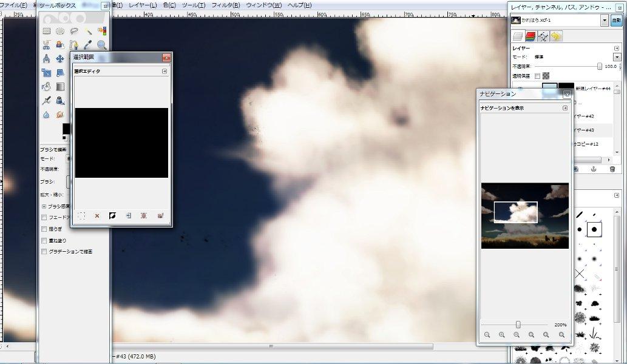Zoom out in Navigation panel

coord(487,335)
